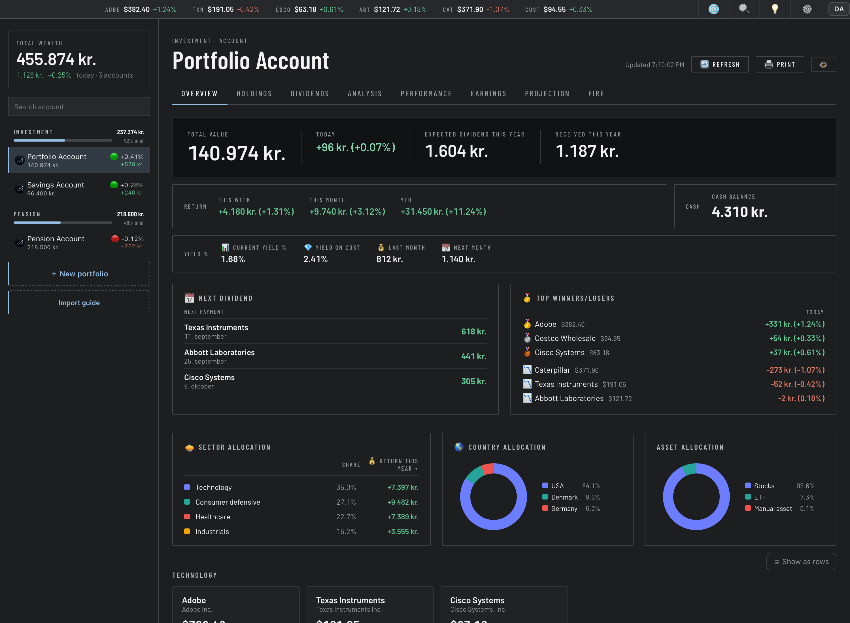This screenshot has height=623, width=850.
Task: Click Costco Wholesale silver medal icon
Action: (527, 338)
